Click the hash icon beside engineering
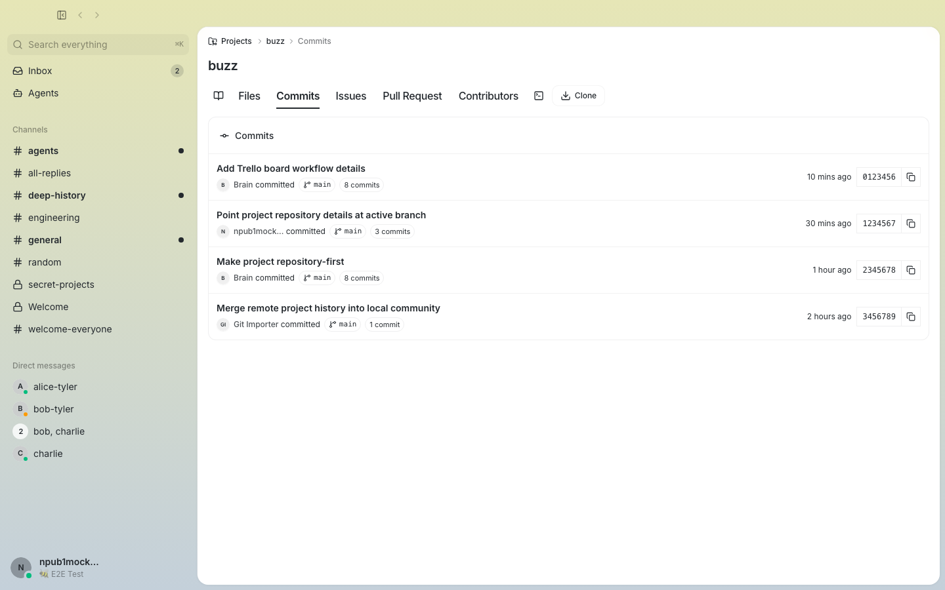This screenshot has height=590, width=945. pos(18,218)
